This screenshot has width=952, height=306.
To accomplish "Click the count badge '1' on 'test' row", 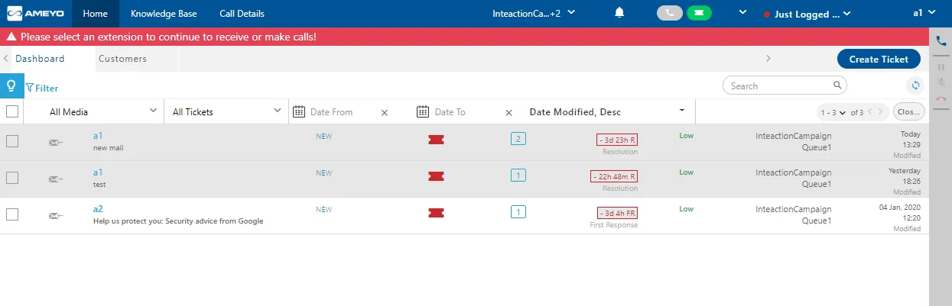I will pos(518,176).
